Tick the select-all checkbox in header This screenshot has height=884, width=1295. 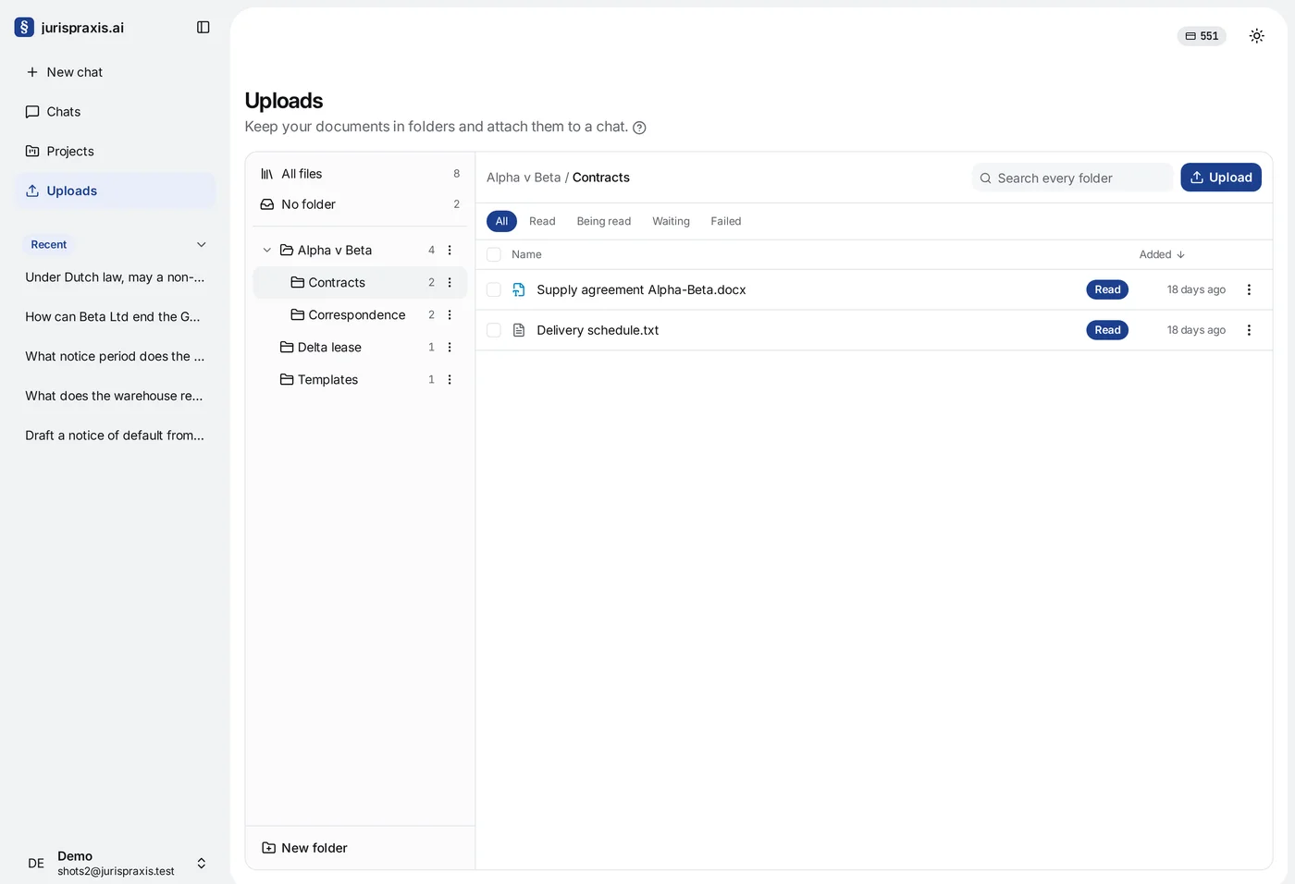point(494,254)
